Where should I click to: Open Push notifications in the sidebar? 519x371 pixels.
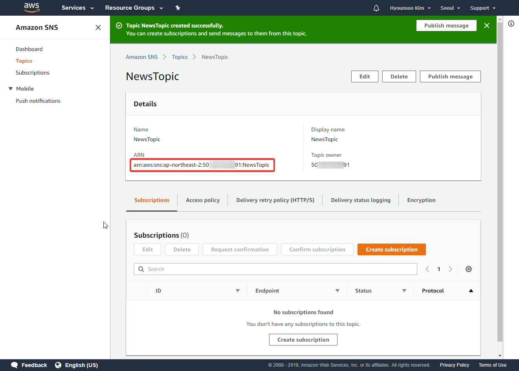tap(38, 101)
